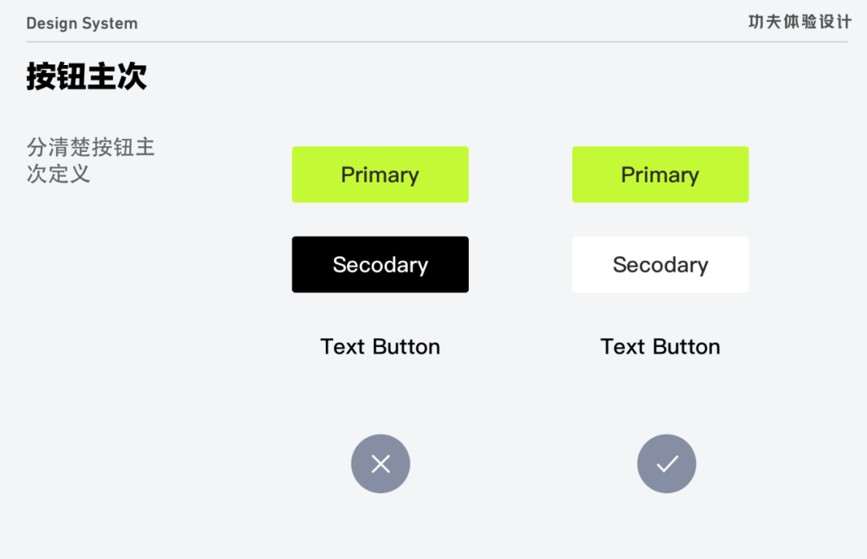The width and height of the screenshot is (867, 559).
Task: Click the 按钮 characters in the bold title
Action: coord(56,77)
